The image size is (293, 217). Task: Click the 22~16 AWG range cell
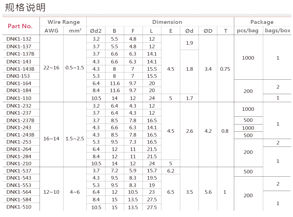click(51, 68)
